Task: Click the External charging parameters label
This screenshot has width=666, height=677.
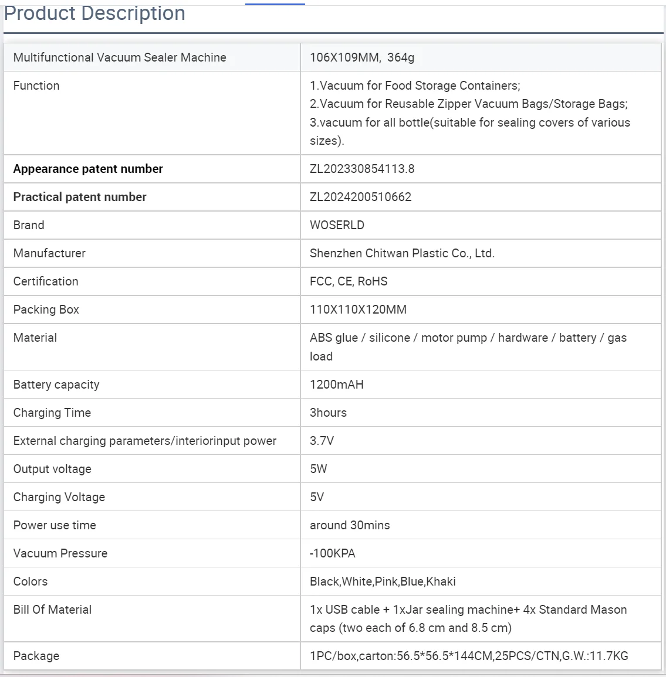Action: 144,441
